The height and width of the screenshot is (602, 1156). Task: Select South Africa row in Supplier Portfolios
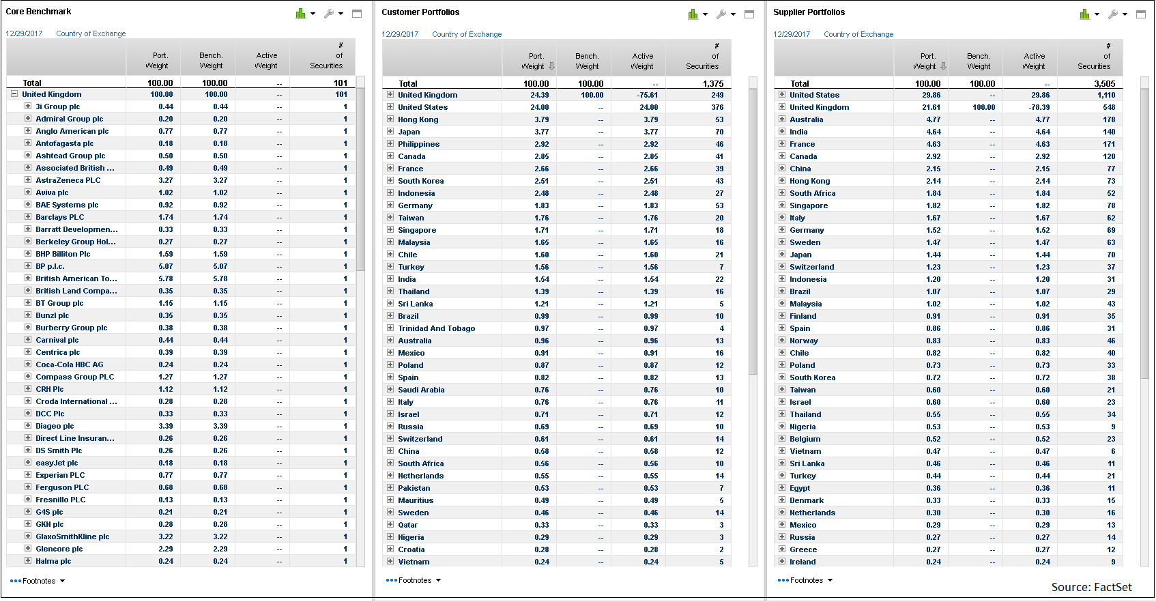point(949,193)
